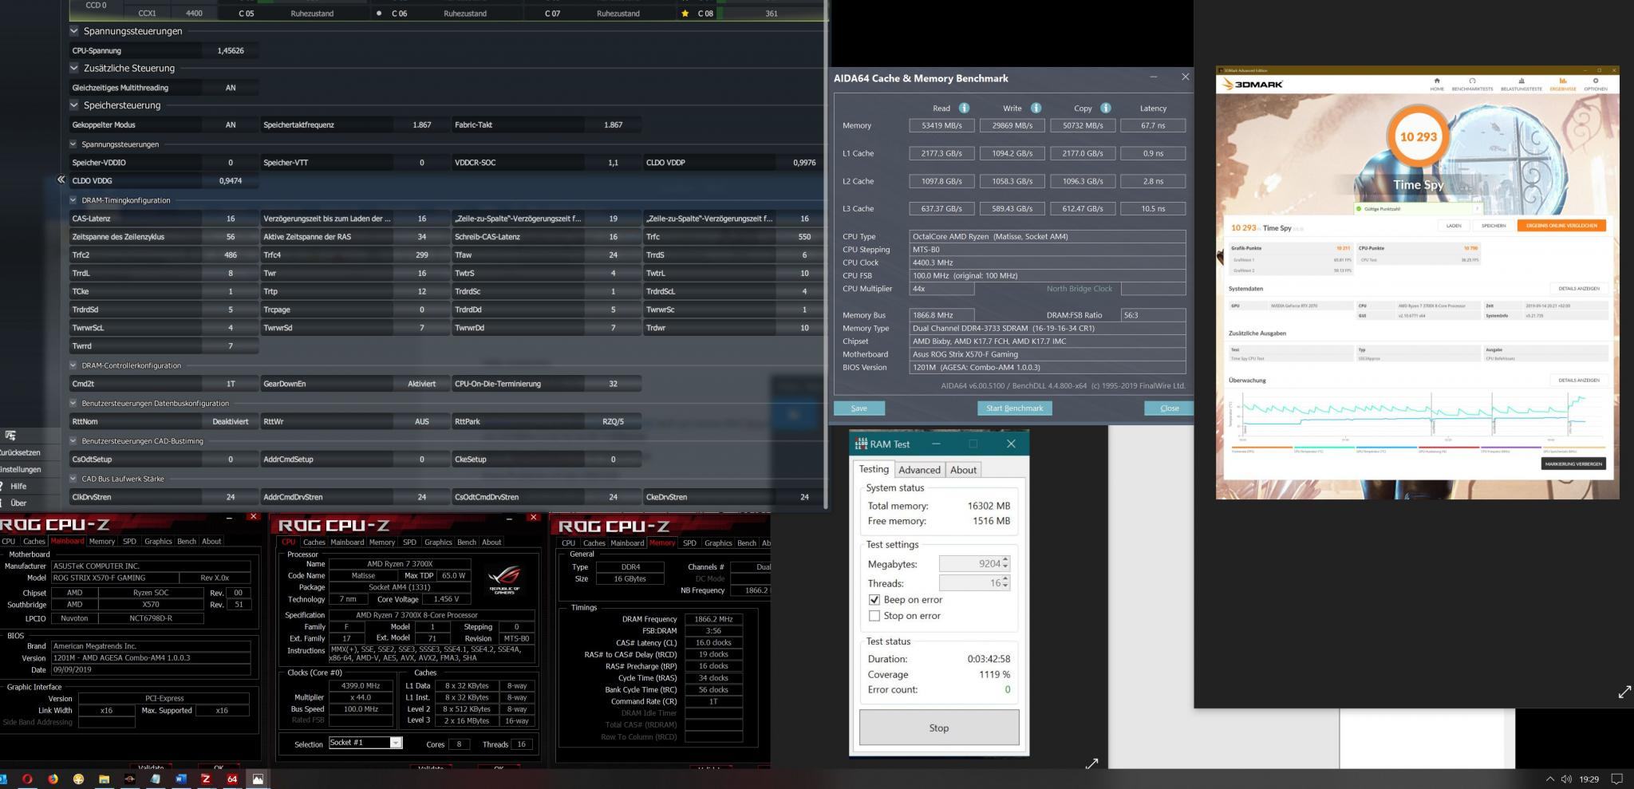Collapse the CAD Bus Laufwerk Stärke section
This screenshot has height=789, width=1634.
[74, 479]
